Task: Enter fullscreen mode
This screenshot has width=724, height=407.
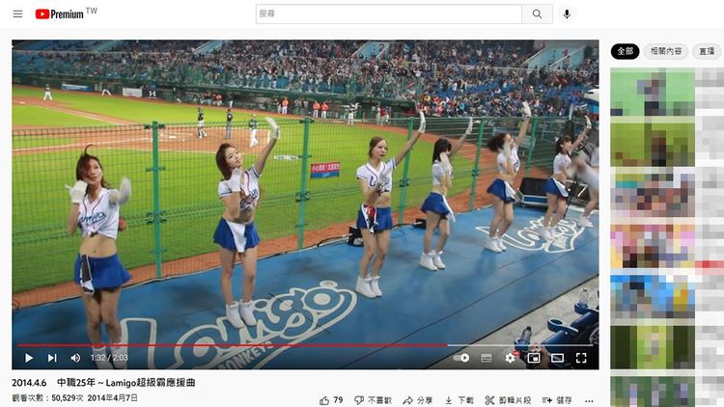Action: [x=581, y=358]
